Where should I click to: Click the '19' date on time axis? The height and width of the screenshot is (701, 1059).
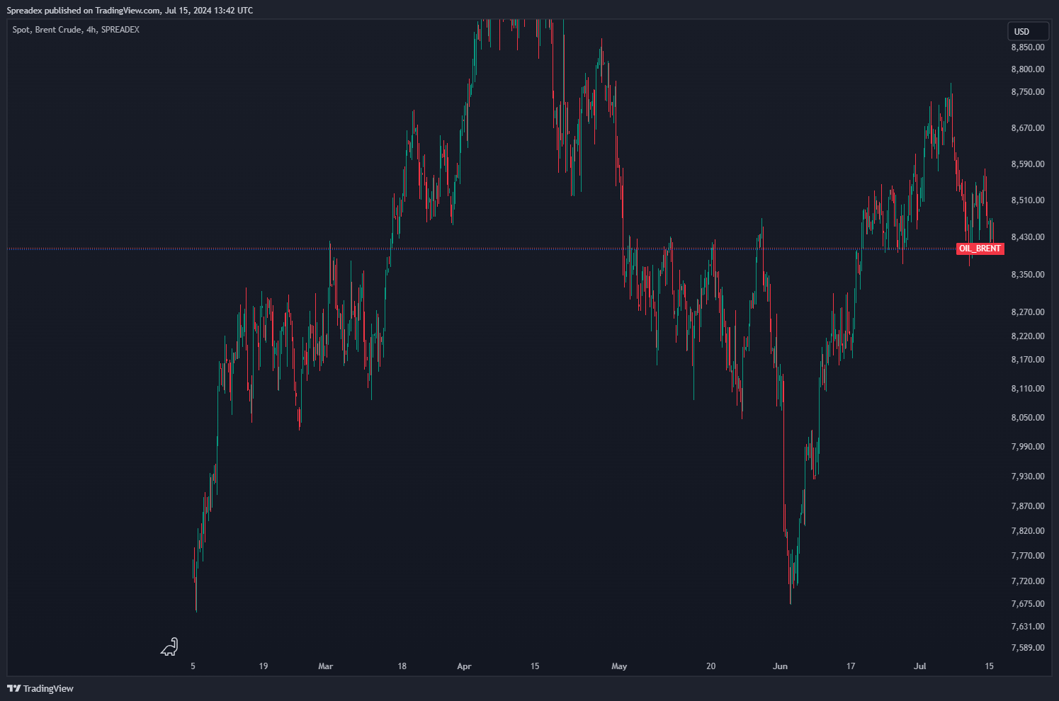(x=264, y=666)
